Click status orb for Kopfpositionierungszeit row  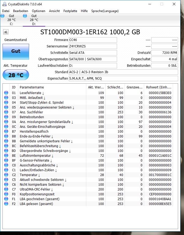point(6,194)
